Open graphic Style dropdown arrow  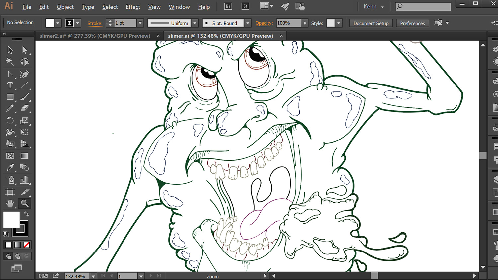(x=339, y=23)
